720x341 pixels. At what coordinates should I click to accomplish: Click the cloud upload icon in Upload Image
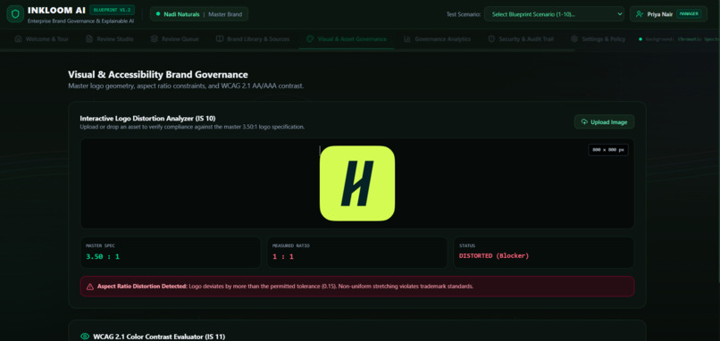584,121
